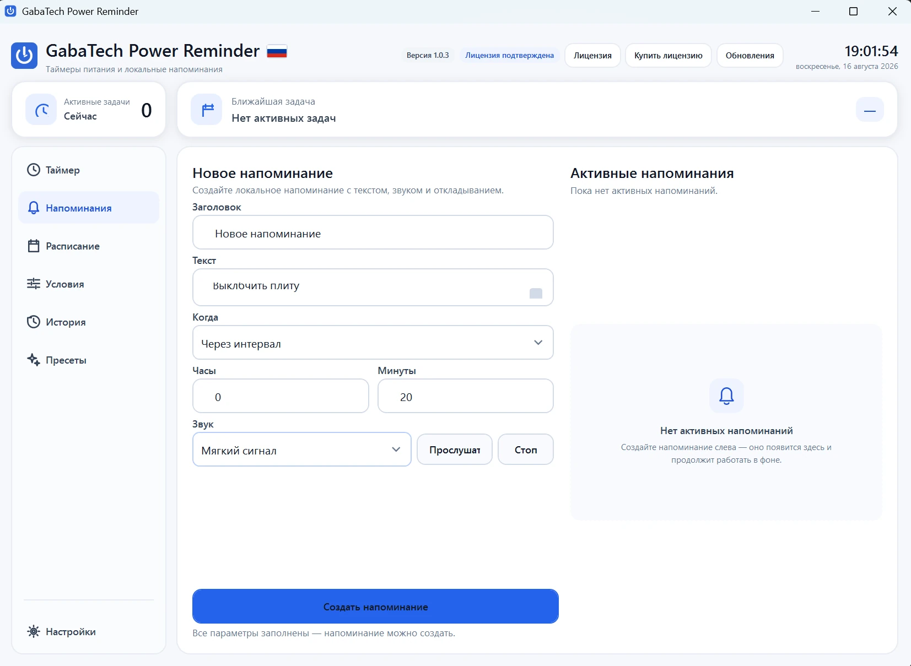Click the date воскресенье, 16 августа 2026

[x=847, y=66]
